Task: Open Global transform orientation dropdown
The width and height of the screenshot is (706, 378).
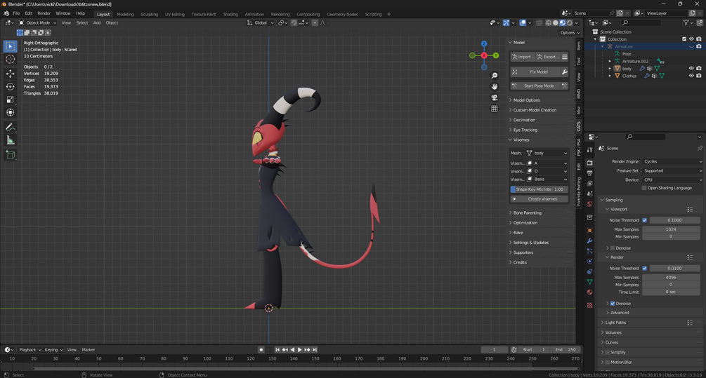Action: [261, 22]
